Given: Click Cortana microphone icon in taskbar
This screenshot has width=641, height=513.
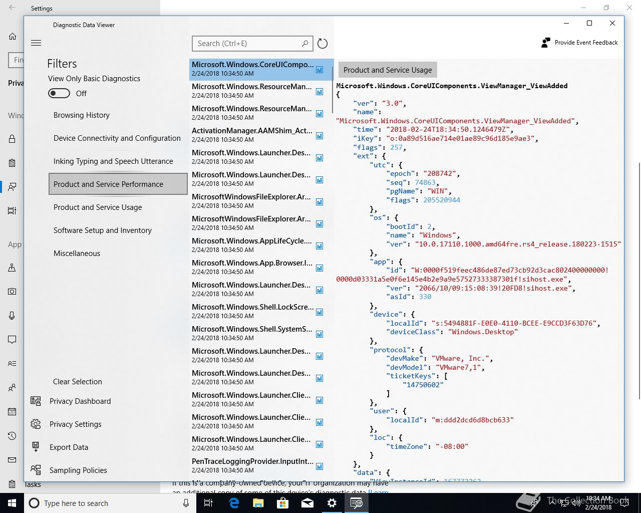Looking at the screenshot, I should tap(186, 503).
